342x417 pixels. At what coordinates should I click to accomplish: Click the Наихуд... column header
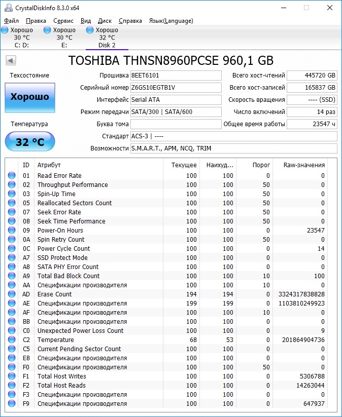pyautogui.click(x=218, y=165)
